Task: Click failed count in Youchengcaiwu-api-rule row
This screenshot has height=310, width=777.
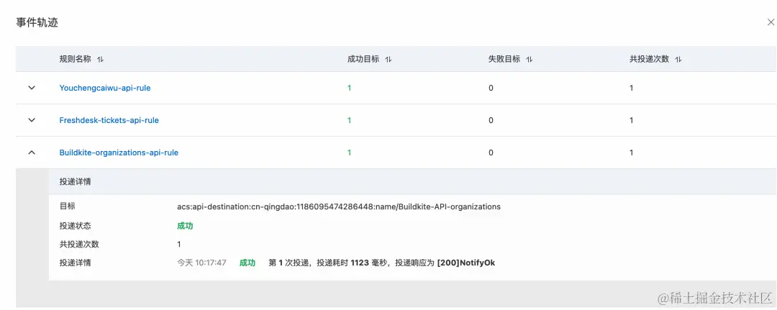Action: [x=491, y=88]
